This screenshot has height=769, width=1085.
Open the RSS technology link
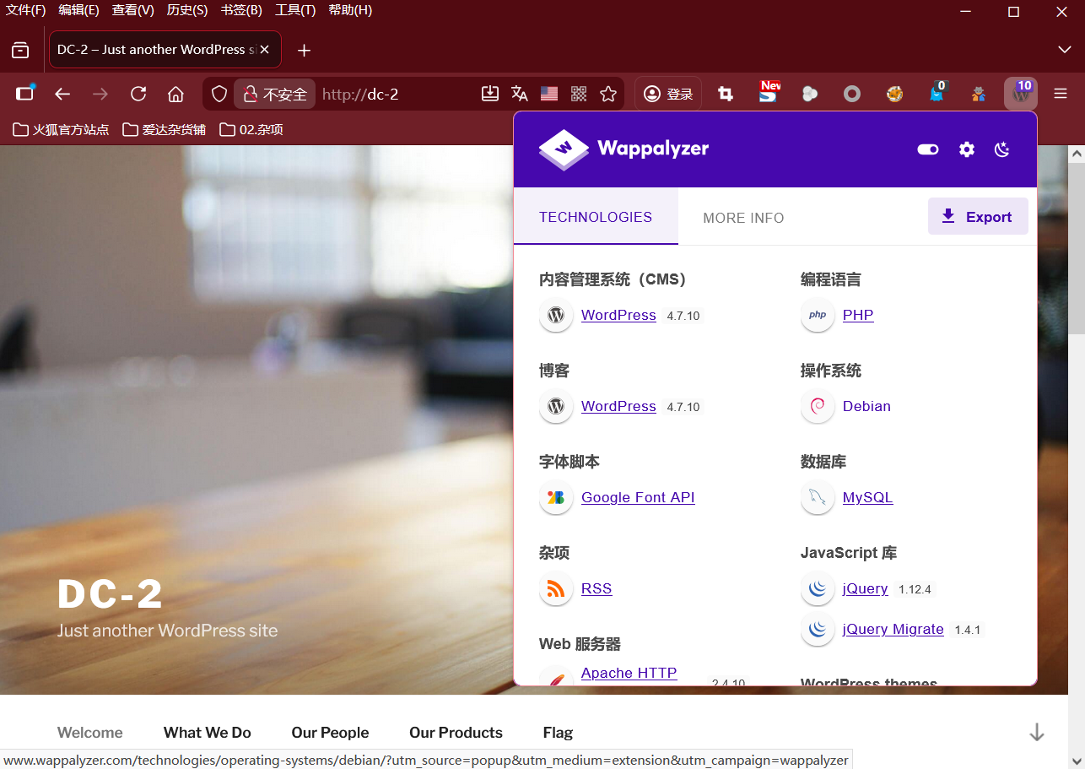click(x=596, y=588)
